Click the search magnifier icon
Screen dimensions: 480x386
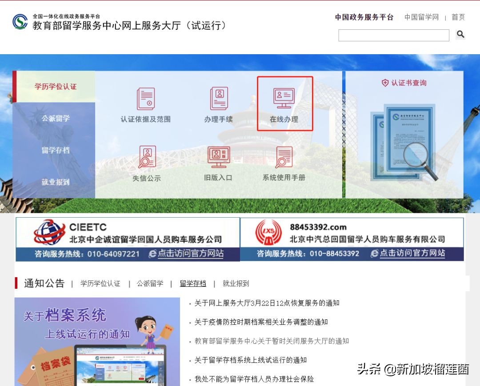coord(460,34)
